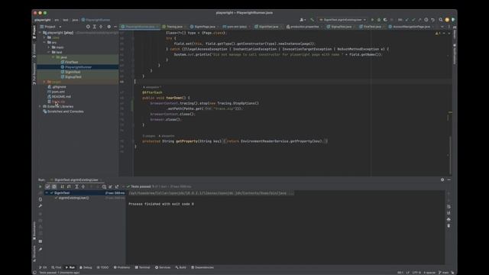Collapse all test results icon in Run toolbar
This screenshot has width=489, height=275.
[83, 186]
